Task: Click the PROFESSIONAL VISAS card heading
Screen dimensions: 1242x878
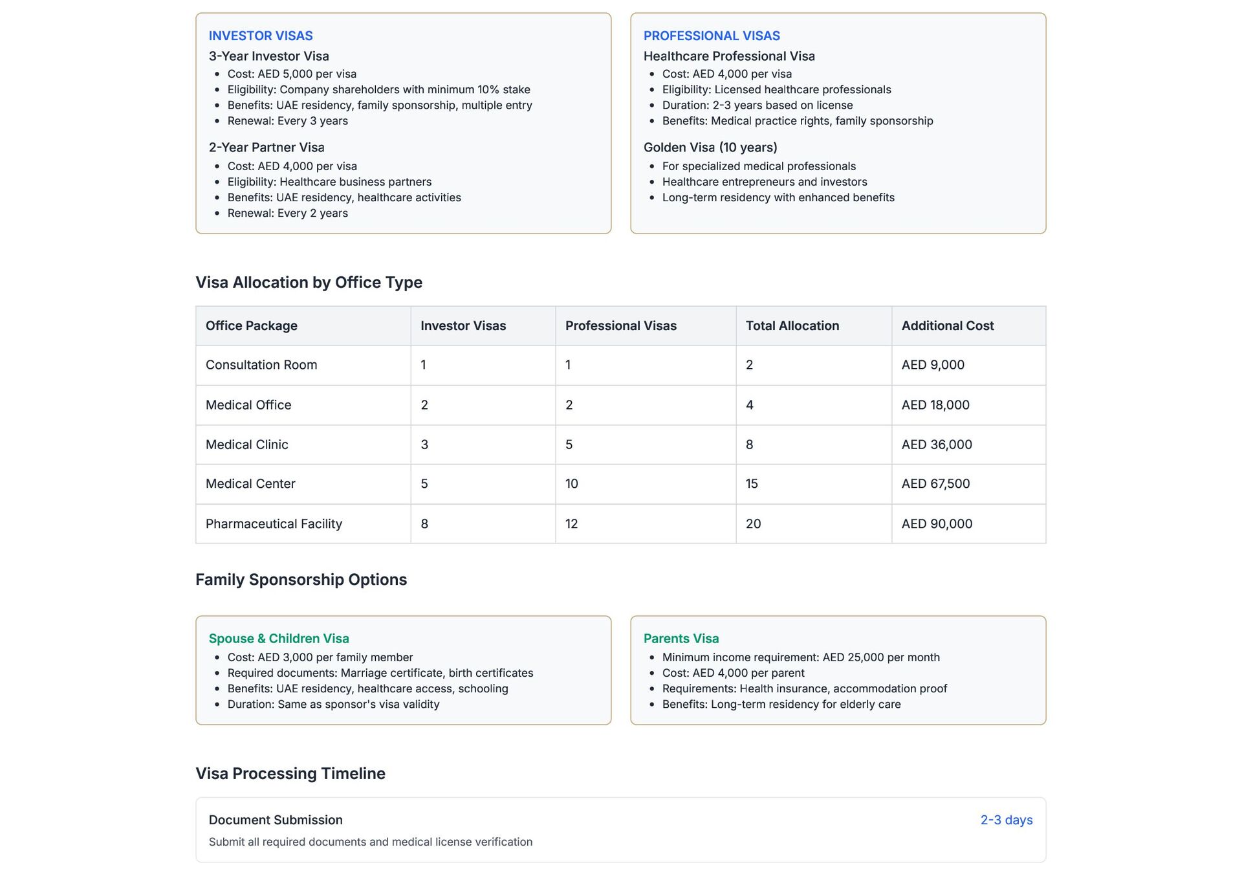Action: (x=712, y=36)
